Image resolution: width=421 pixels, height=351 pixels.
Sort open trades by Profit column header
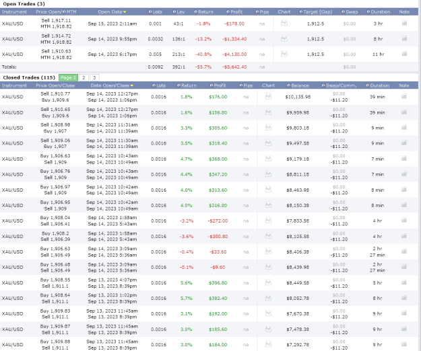[236, 12]
